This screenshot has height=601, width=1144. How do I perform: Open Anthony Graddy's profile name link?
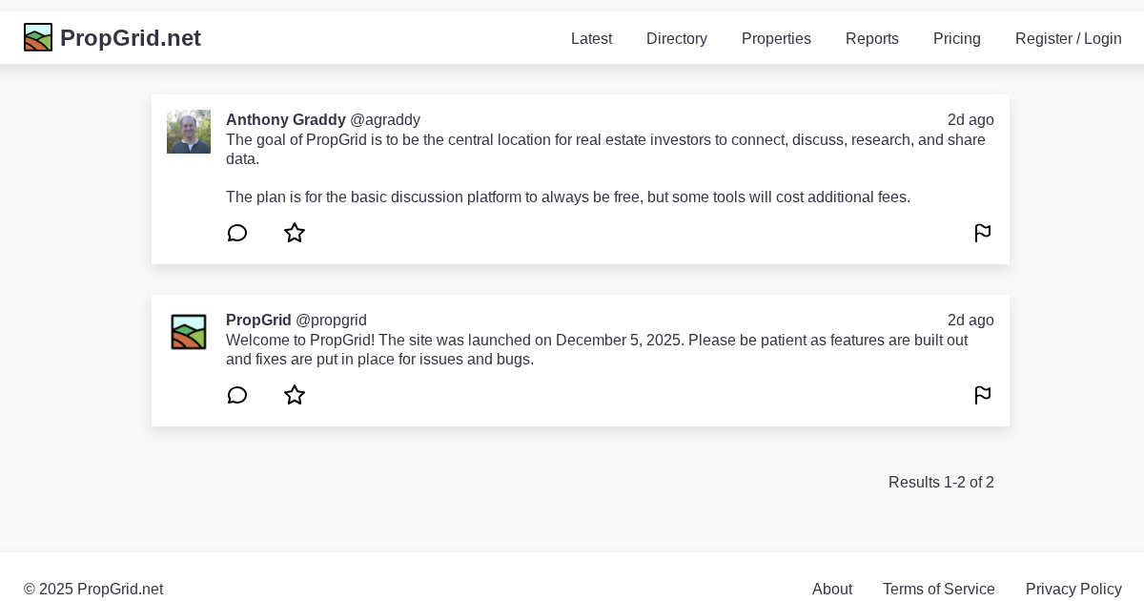point(285,119)
